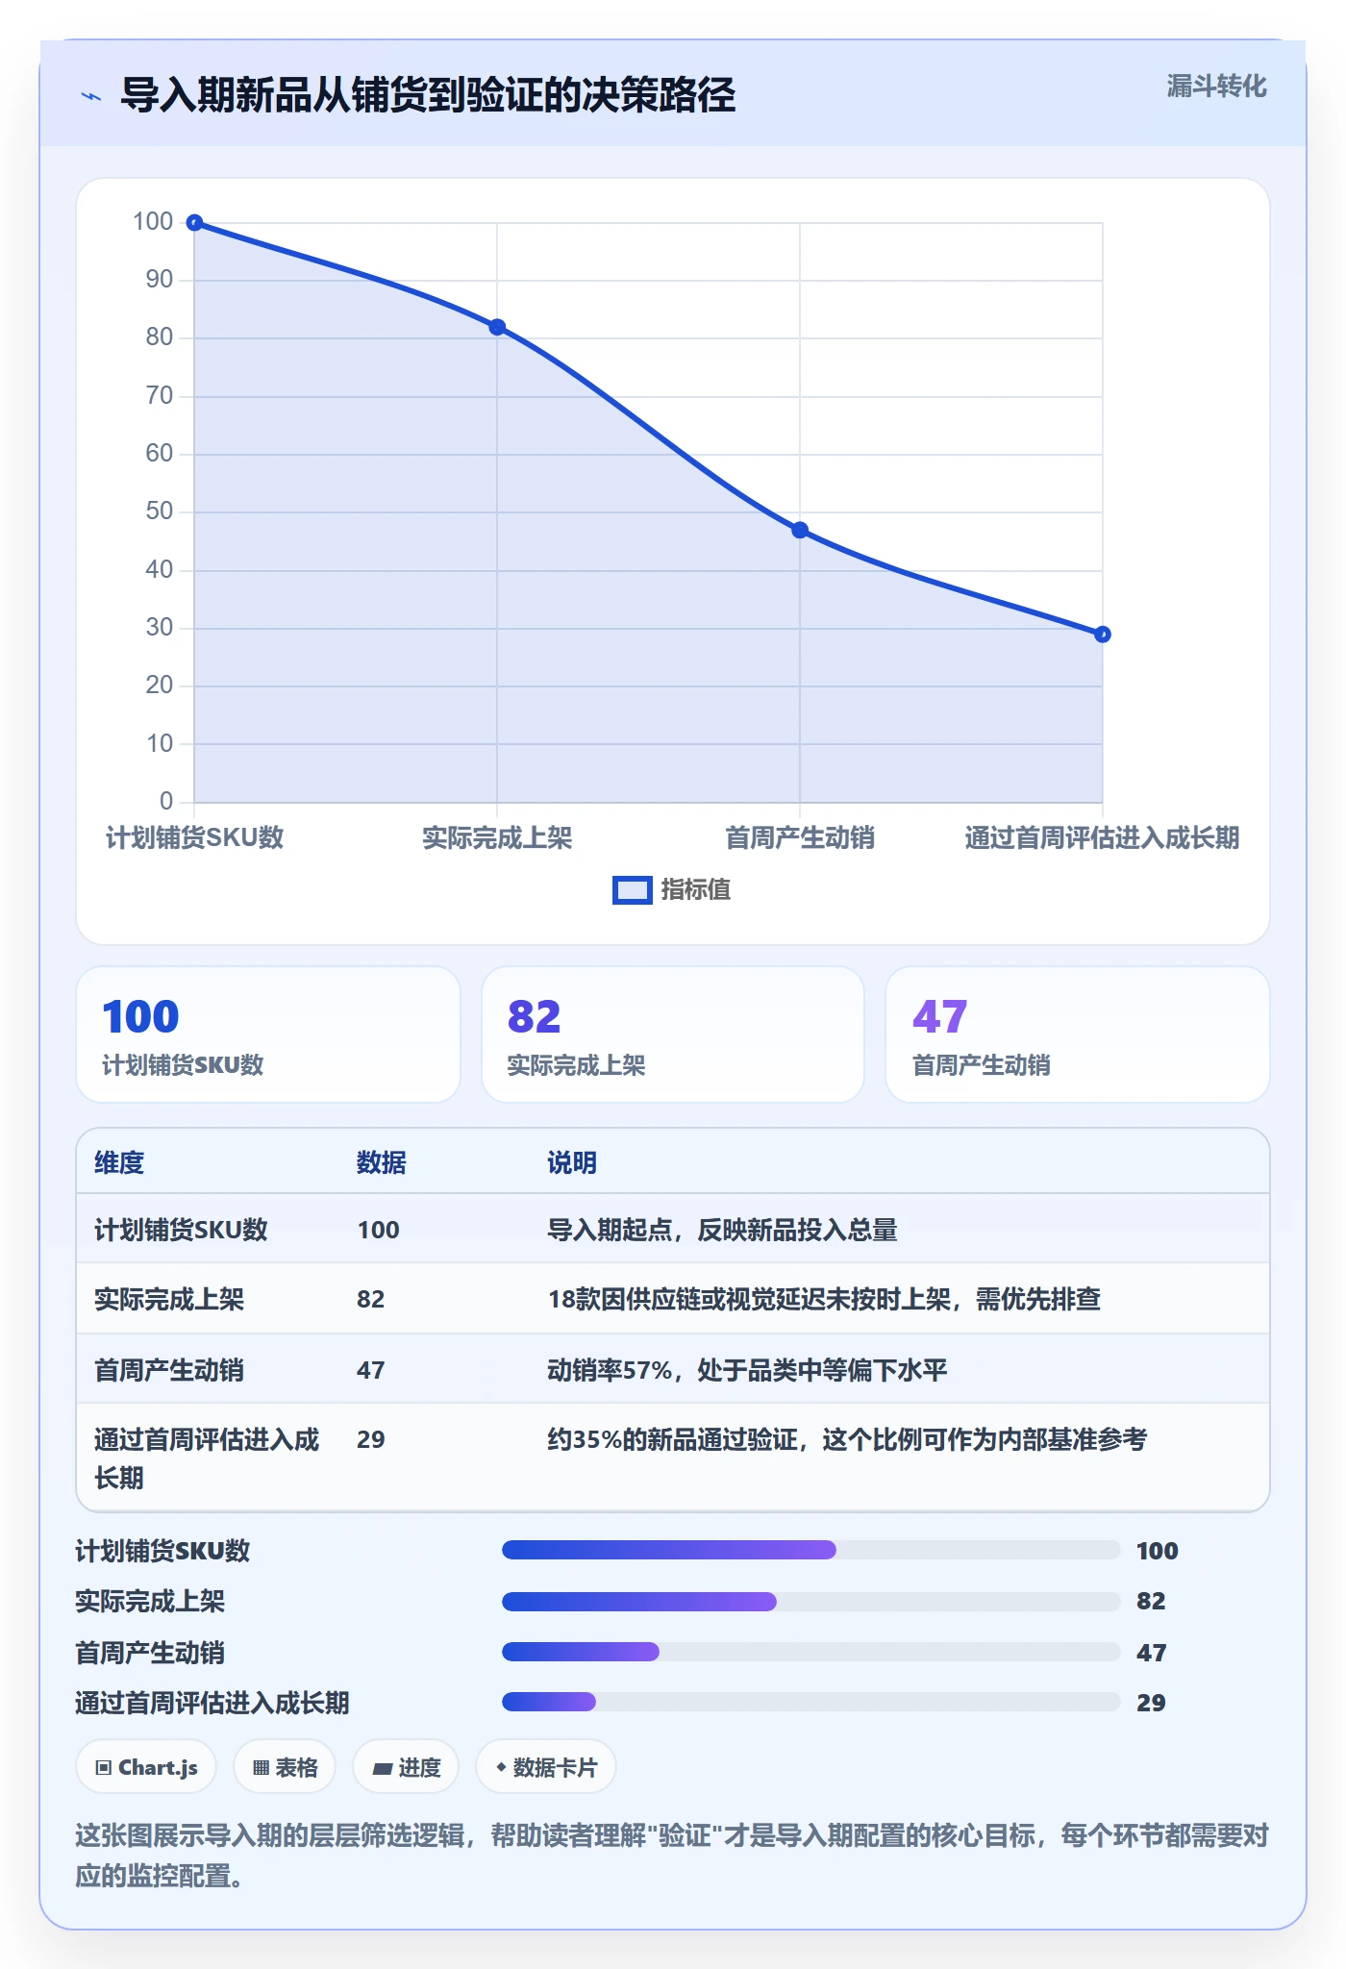This screenshot has width=1346, height=1969.
Task: Select the last chart point at 29
Action: 1103,634
